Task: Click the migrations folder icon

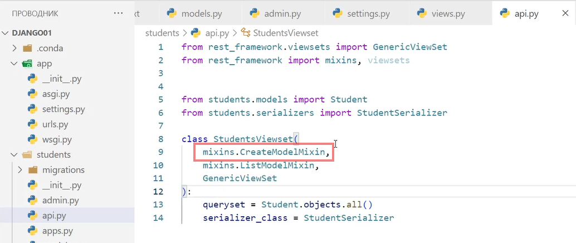Action: tap(32, 170)
